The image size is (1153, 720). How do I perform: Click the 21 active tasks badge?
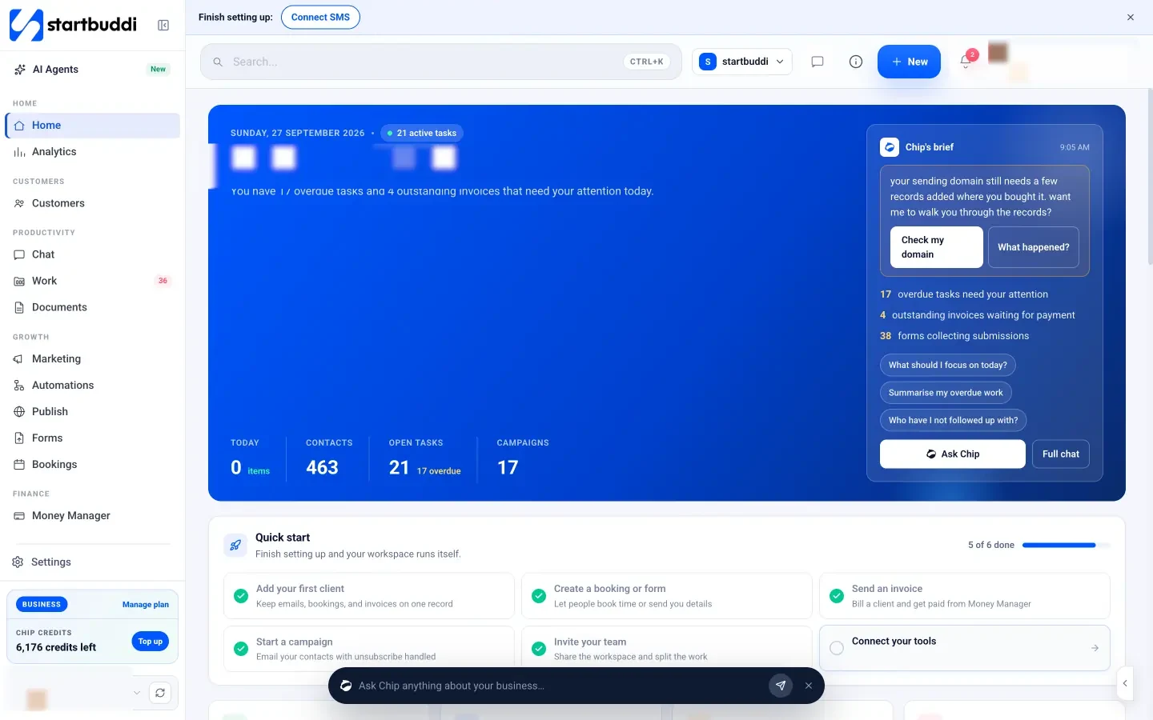point(422,134)
